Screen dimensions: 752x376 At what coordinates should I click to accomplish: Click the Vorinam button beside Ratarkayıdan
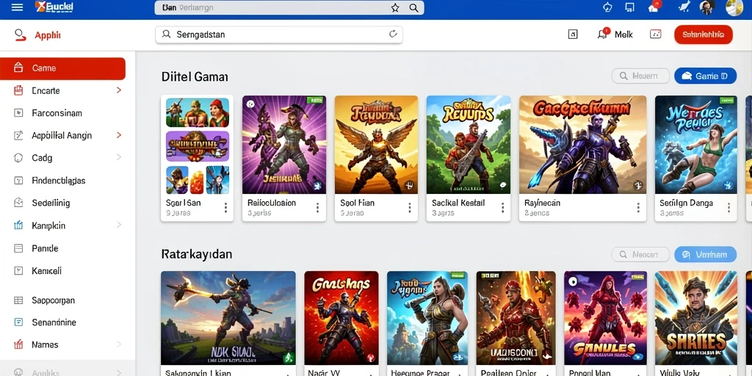click(x=705, y=255)
